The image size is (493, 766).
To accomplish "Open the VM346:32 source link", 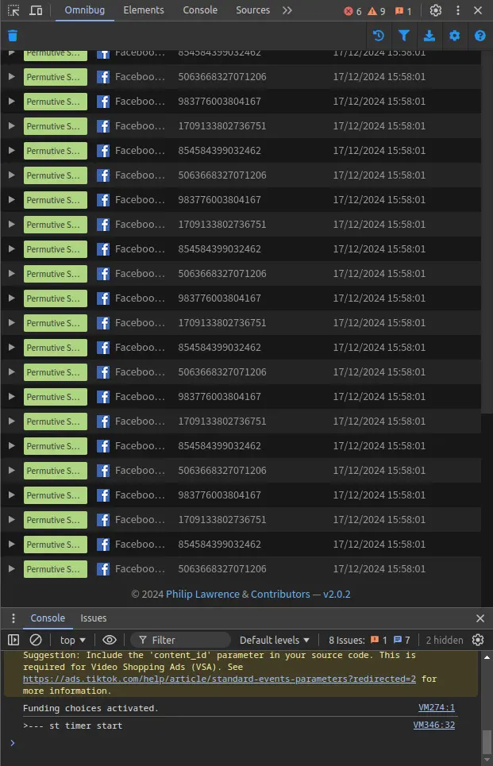I will click(x=433, y=726).
